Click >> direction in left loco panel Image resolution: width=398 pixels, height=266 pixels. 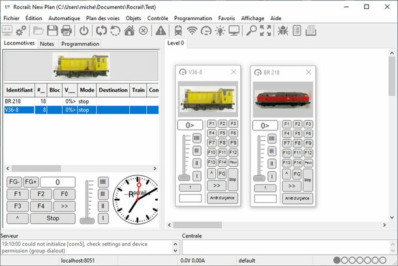[x=64, y=206]
